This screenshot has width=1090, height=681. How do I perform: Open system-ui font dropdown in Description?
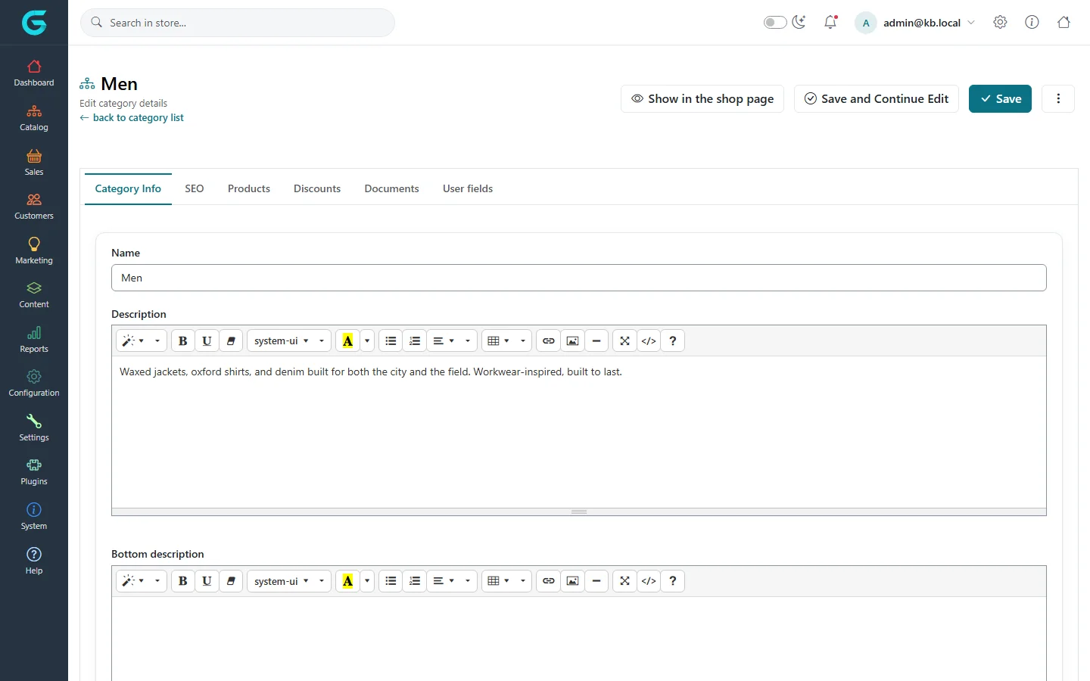289,340
